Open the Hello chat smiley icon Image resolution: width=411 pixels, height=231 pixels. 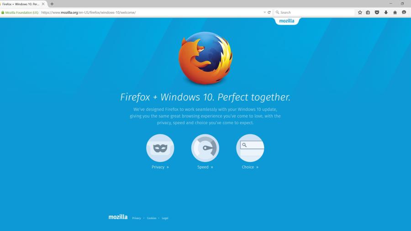[404, 12]
